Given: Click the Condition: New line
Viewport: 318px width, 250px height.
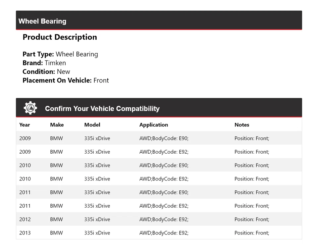Looking at the screenshot, I should [46, 72].
